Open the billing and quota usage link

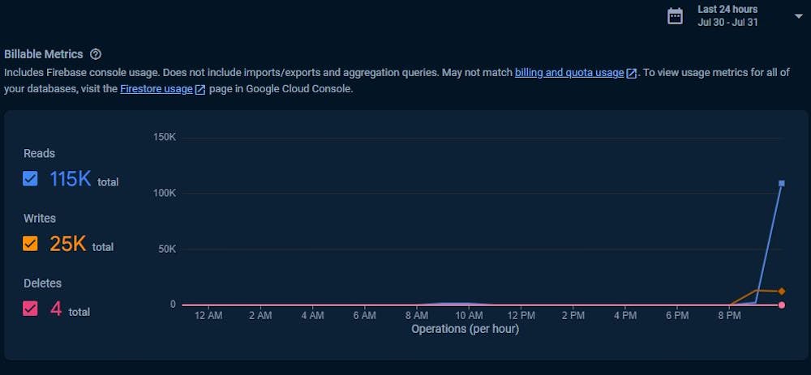point(569,73)
